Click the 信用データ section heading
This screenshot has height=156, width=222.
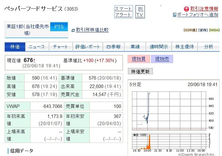(22, 151)
